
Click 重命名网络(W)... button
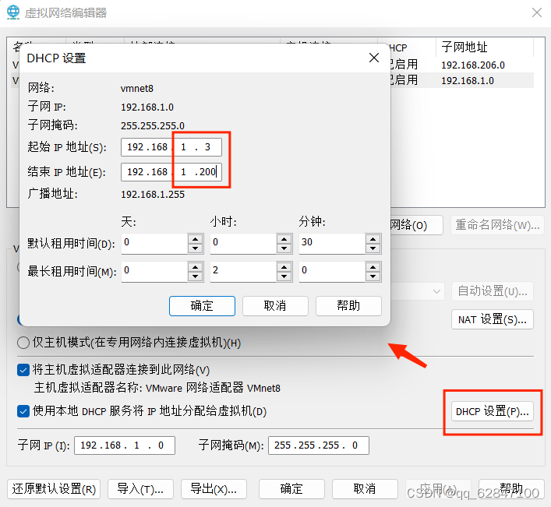497,225
